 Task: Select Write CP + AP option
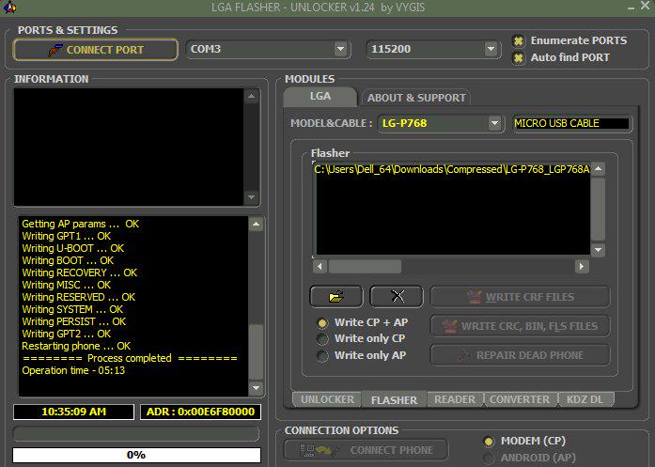(x=322, y=323)
